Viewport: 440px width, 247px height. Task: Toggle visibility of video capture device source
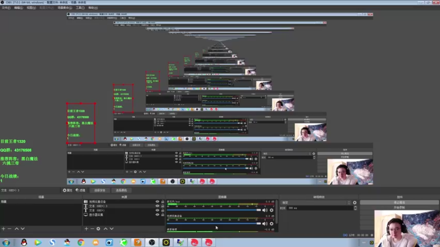tap(157, 201)
